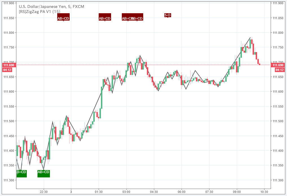Click the 111.900 label on the right price scale

coord(278,3)
